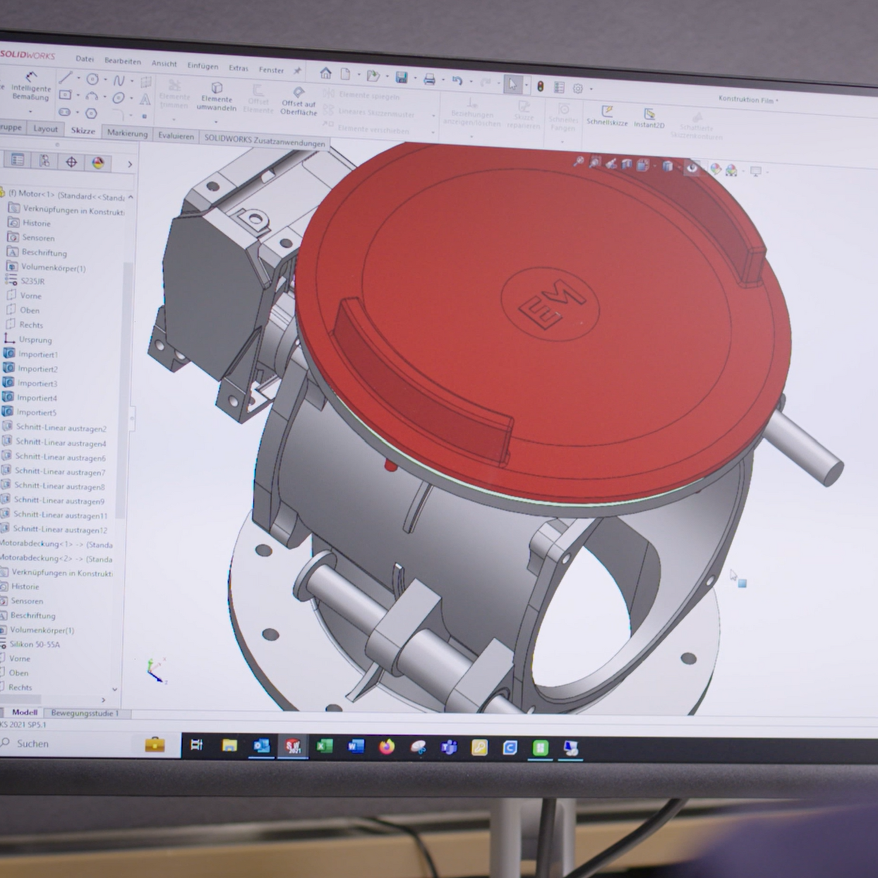Toggle Schnellskizze mode

[x=607, y=115]
